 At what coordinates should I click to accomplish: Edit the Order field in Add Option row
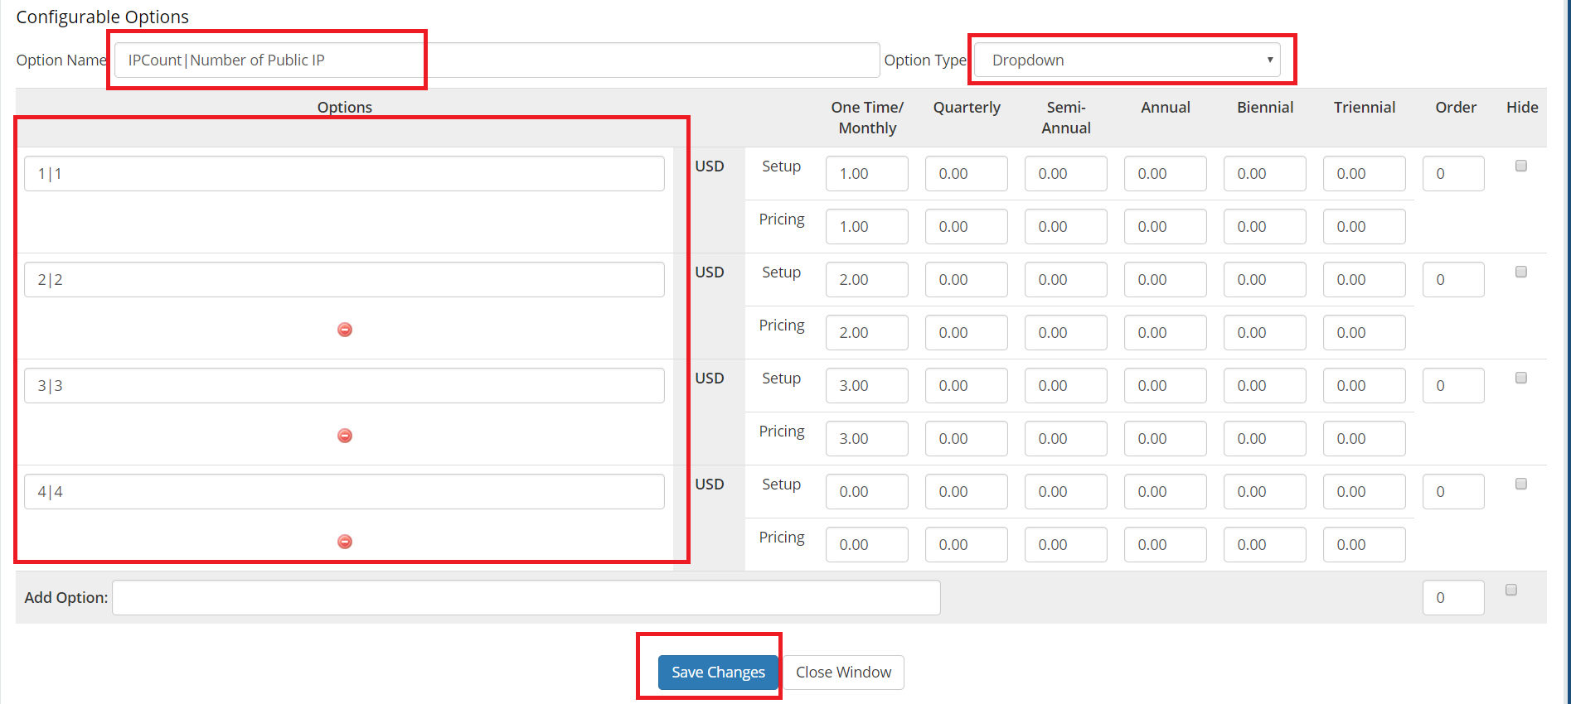(1453, 598)
